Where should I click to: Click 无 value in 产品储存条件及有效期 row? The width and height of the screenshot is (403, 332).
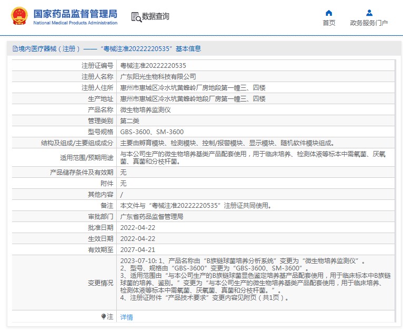pyautogui.click(x=123, y=172)
